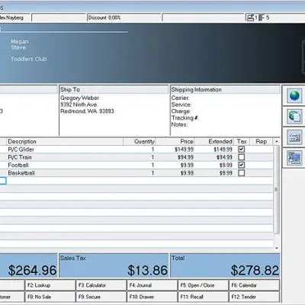Click the empty item entry cell in row five
Image resolution: width=305 pixels, height=305 pixels.
click(x=3, y=181)
